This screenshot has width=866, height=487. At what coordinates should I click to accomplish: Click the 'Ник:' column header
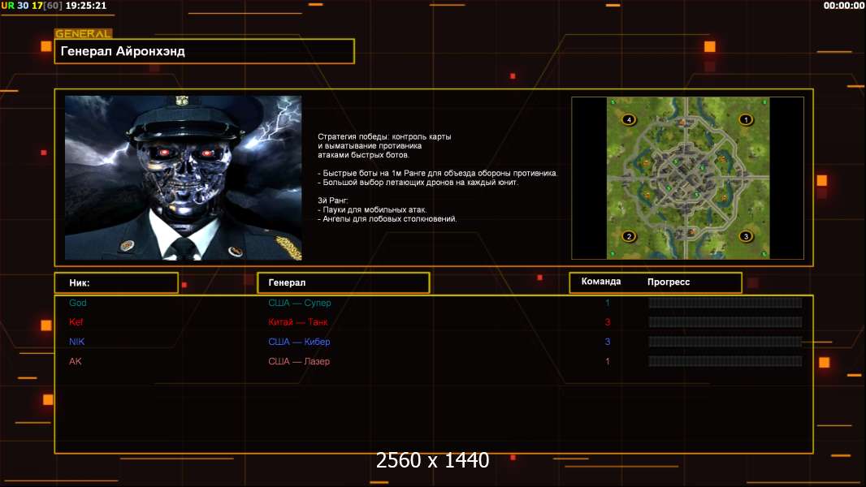click(116, 282)
